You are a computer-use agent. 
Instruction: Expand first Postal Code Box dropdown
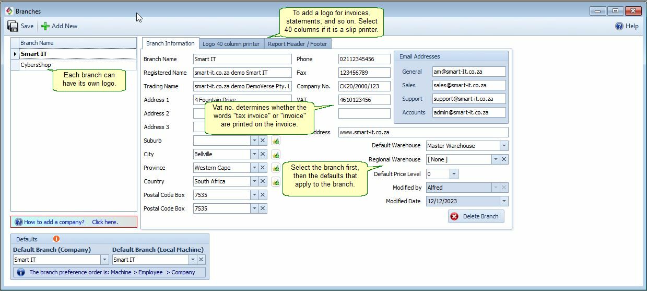[x=254, y=195]
